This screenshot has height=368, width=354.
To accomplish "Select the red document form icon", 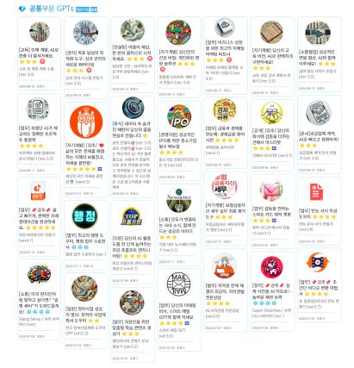I will click(316, 192).
